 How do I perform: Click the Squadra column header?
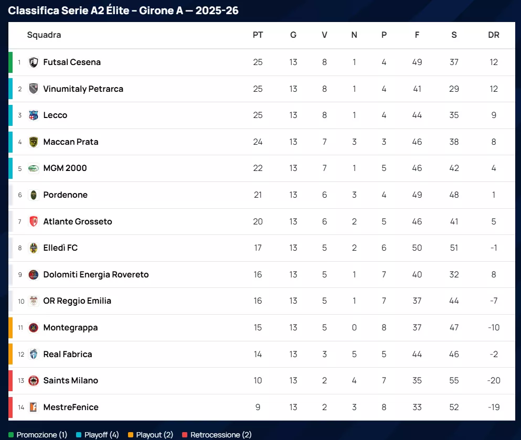click(44, 35)
